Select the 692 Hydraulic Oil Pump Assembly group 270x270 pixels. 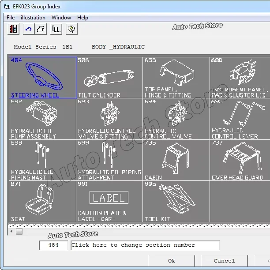[x=43, y=119]
